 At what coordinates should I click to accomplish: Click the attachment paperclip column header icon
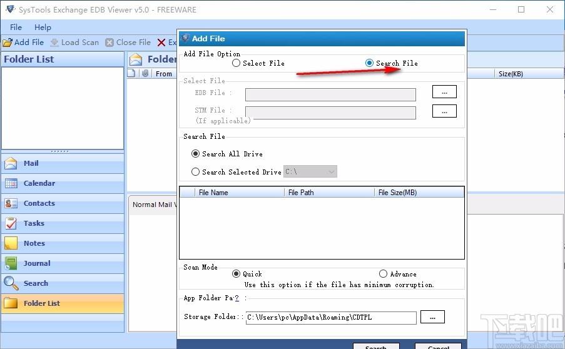(145, 73)
